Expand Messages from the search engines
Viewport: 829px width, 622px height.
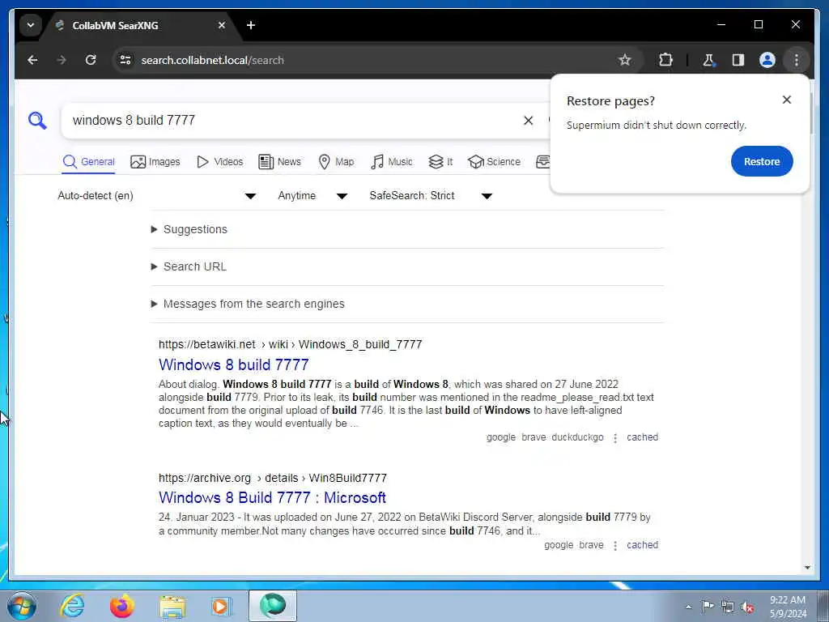(x=248, y=305)
